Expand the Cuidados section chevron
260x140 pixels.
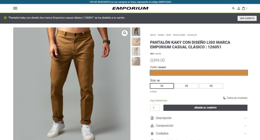(x=246, y=134)
